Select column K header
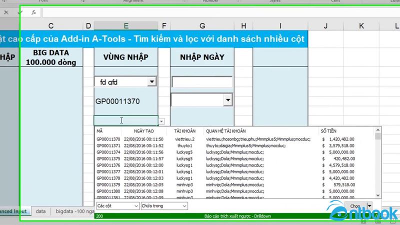 [x=361, y=26]
